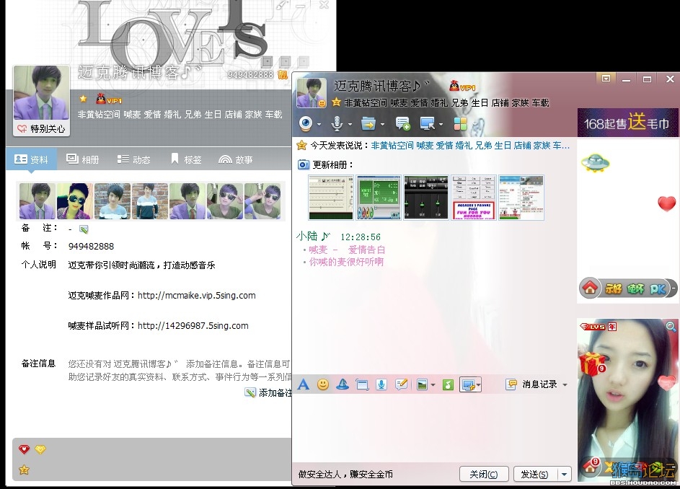Click the send picture icon
Image resolution: width=680 pixels, height=489 pixels.
[422, 384]
